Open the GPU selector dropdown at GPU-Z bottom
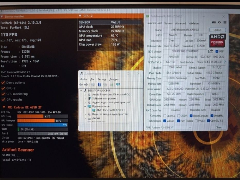Viewport: 240px width, 180px height. pyautogui.click(x=168, y=128)
